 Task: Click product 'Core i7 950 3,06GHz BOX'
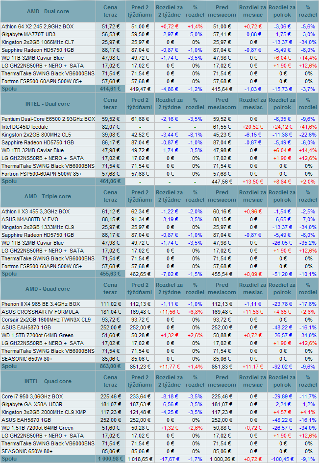pyautogui.click(x=32, y=396)
